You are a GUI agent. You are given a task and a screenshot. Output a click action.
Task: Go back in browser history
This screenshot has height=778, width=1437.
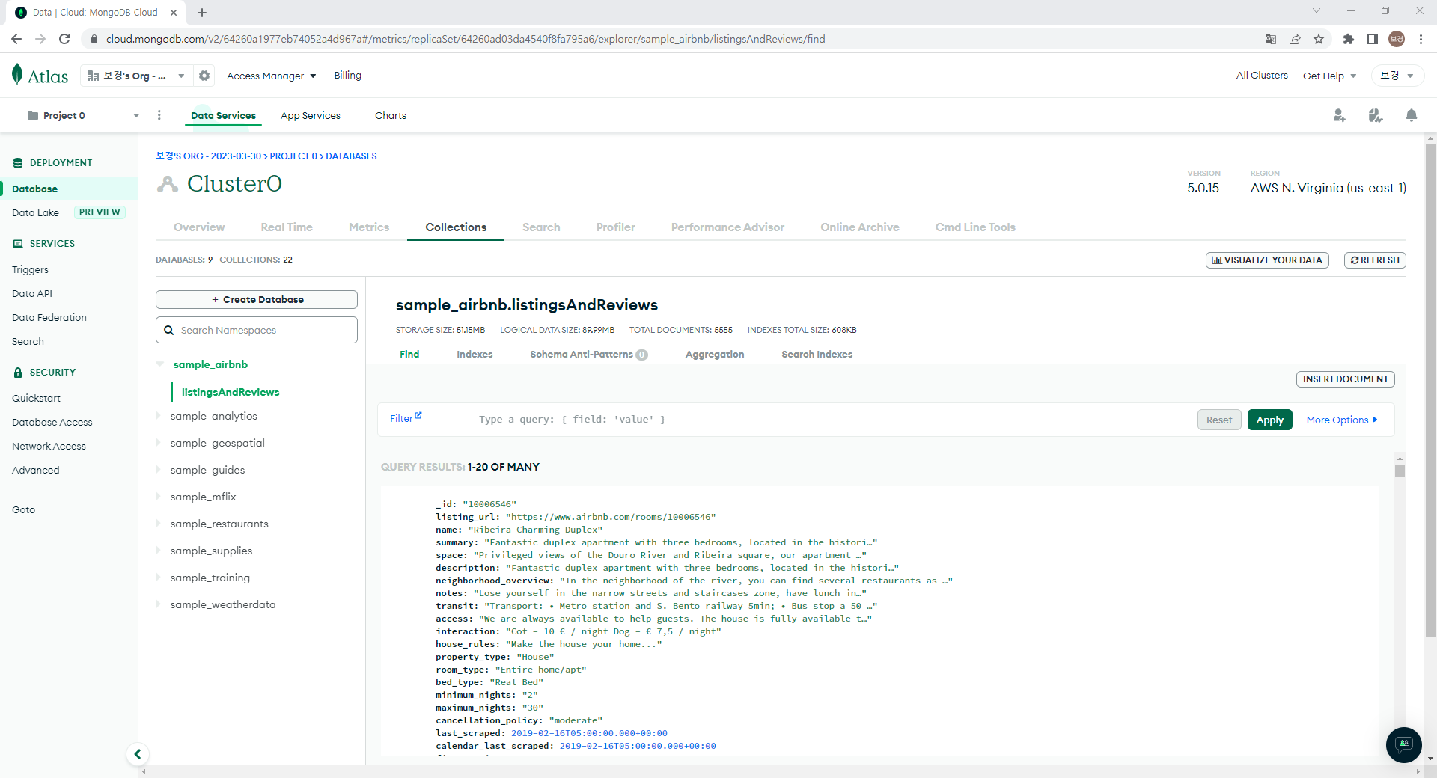tap(16, 39)
